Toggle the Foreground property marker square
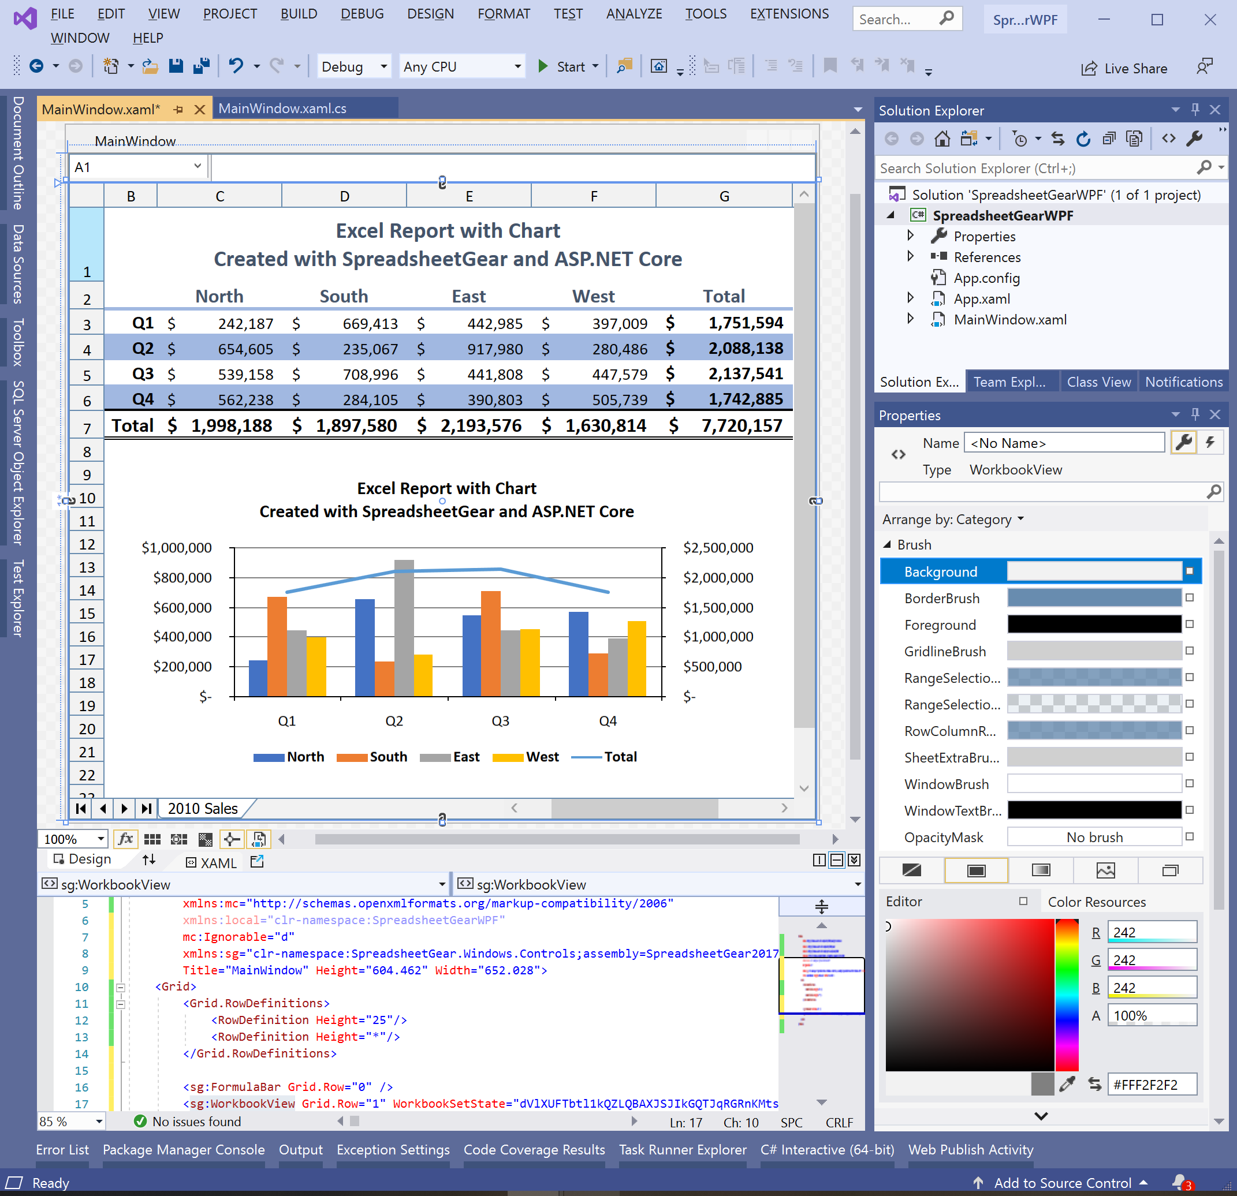Image resolution: width=1237 pixels, height=1196 pixels. (x=1190, y=624)
